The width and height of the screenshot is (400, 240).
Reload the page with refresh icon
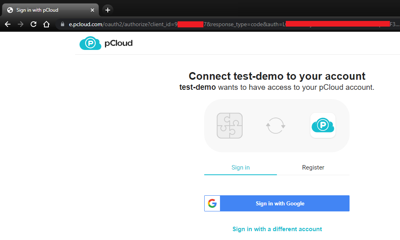coord(34,24)
